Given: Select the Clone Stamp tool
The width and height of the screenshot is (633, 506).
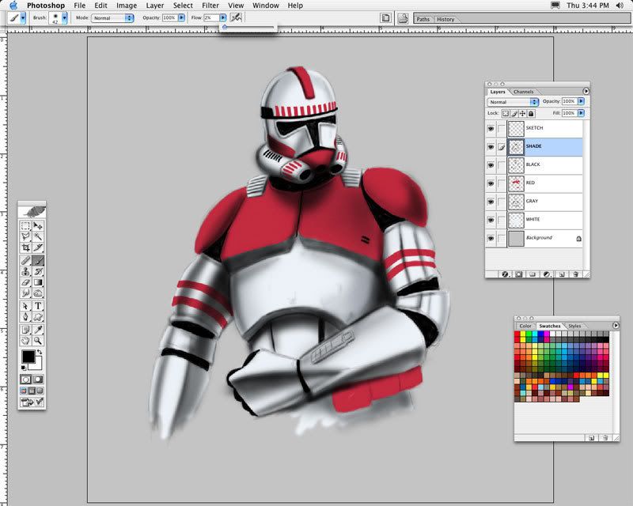Looking at the screenshot, I should click(26, 271).
